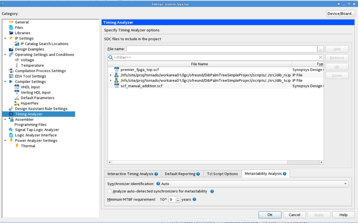
Task: Increment the MTBF exponent value
Action: (178, 198)
